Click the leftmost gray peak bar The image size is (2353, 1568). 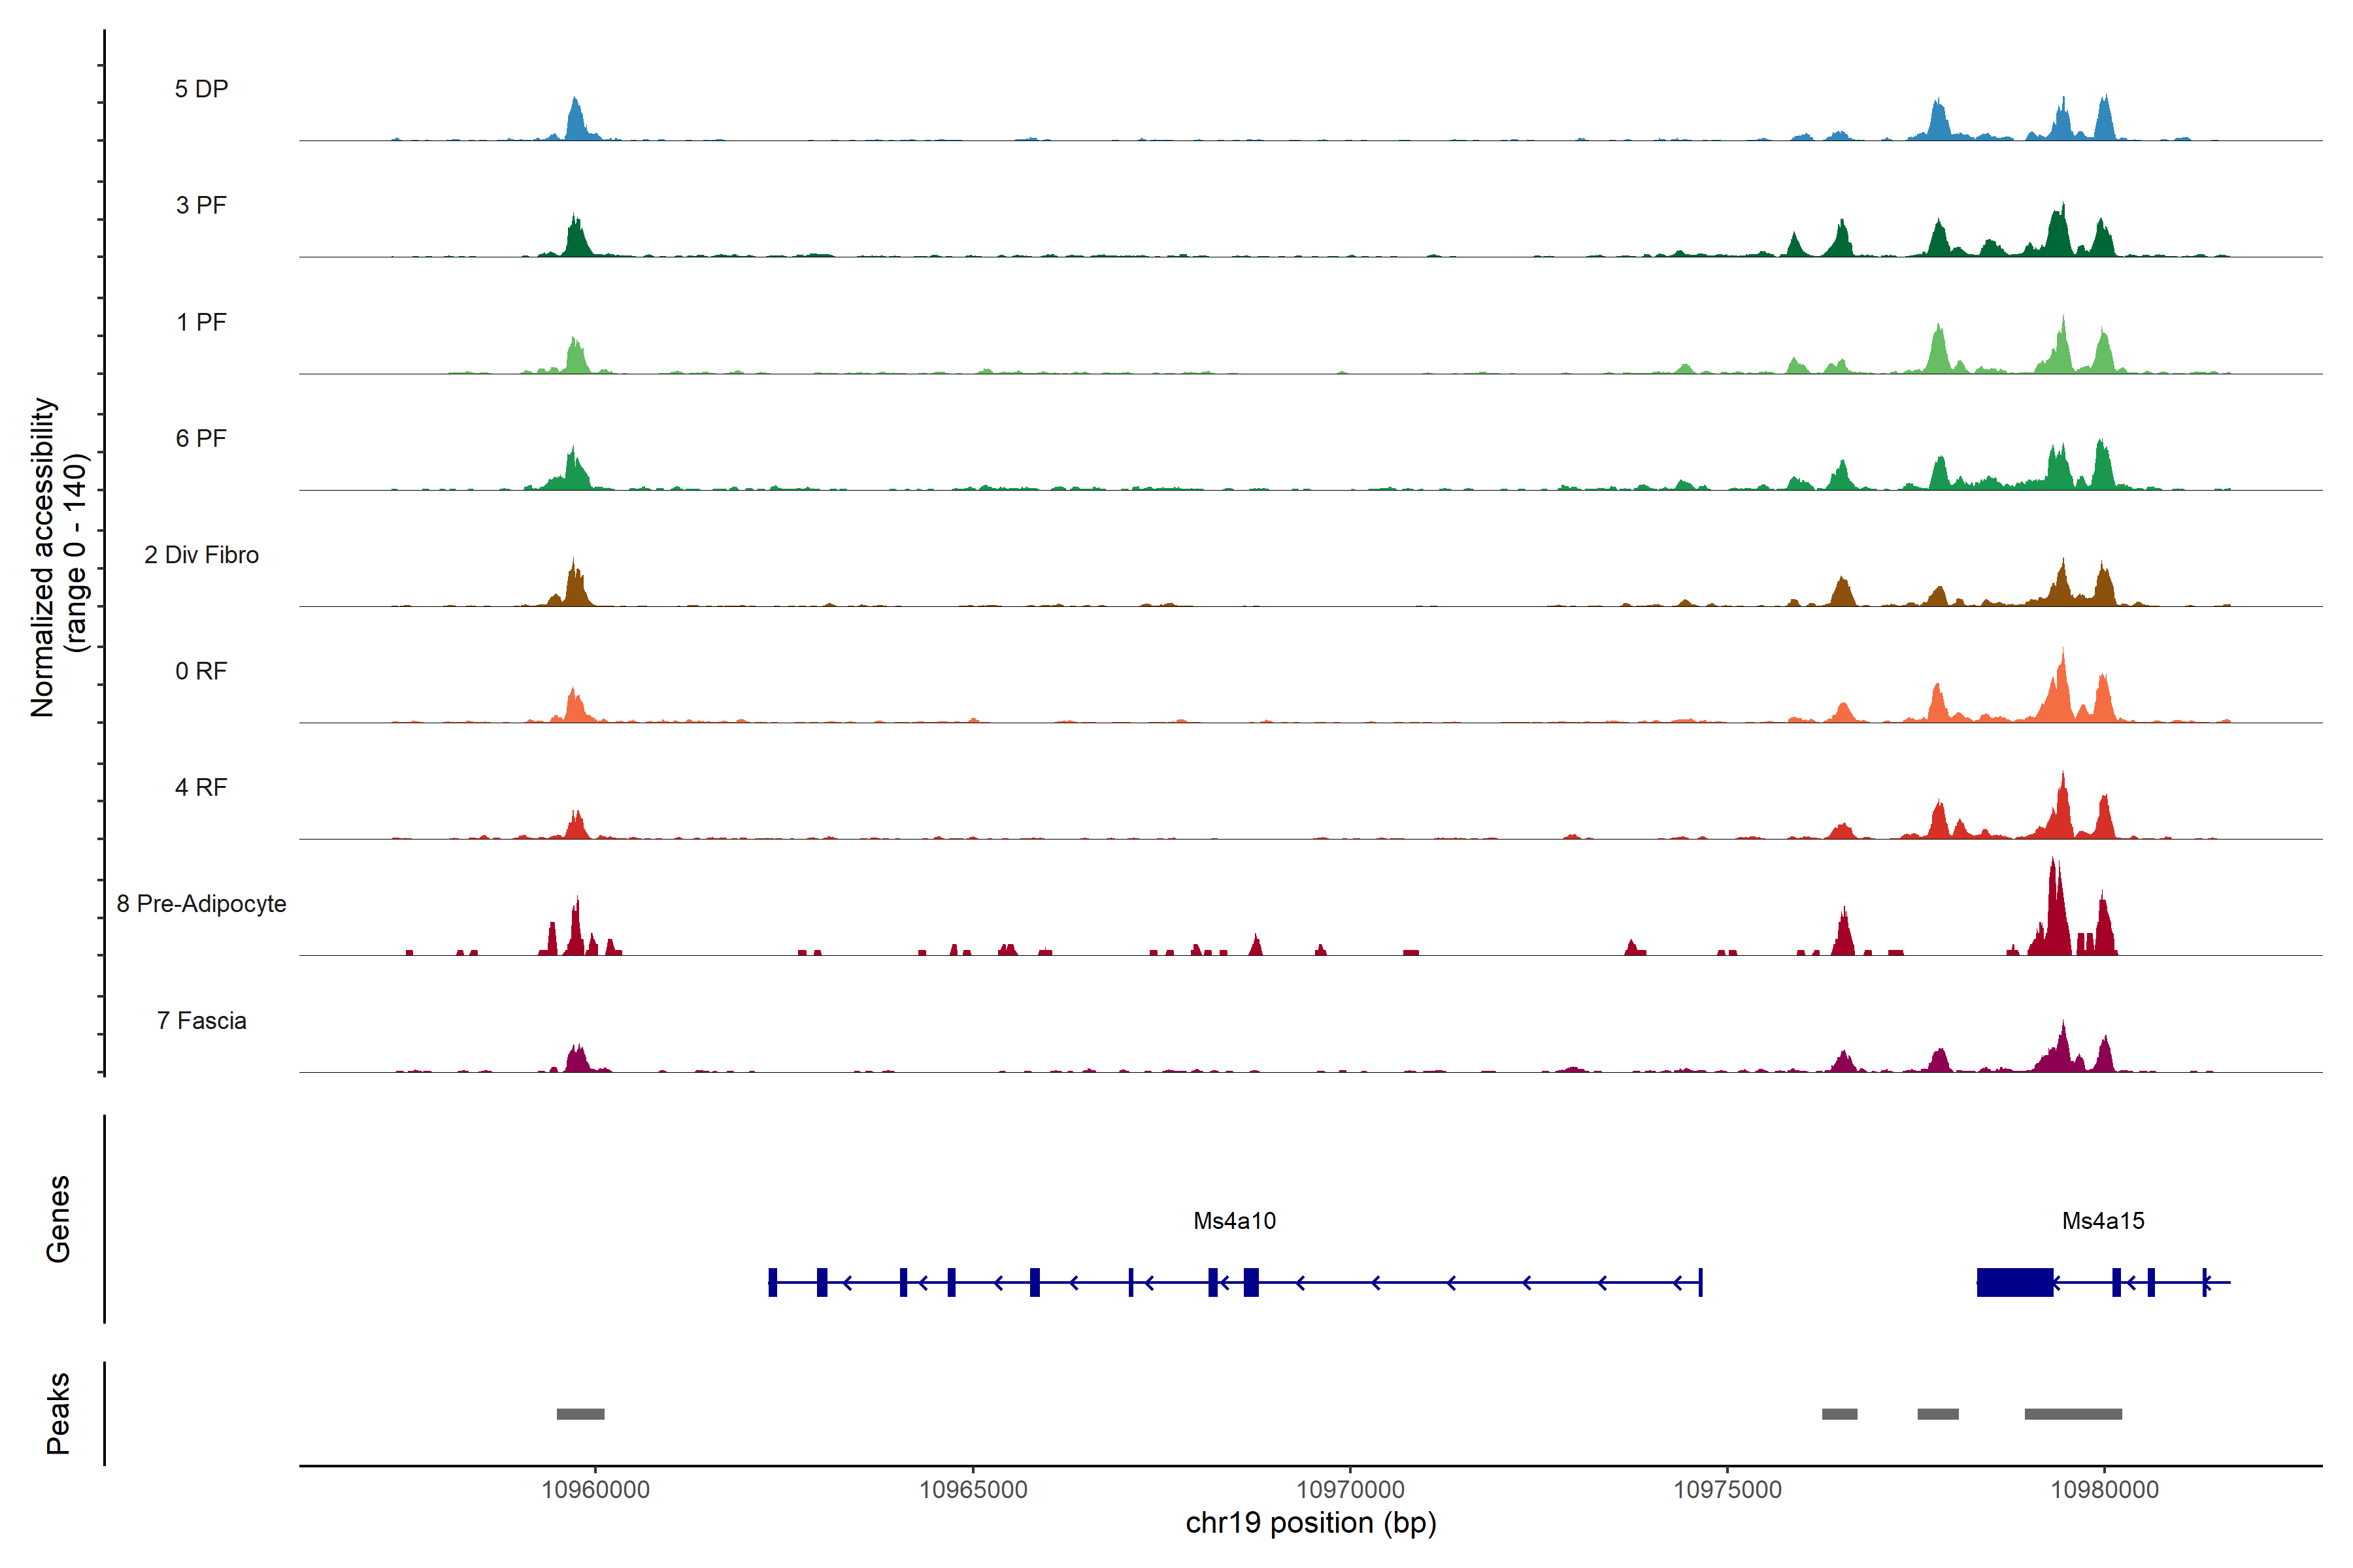point(580,1414)
